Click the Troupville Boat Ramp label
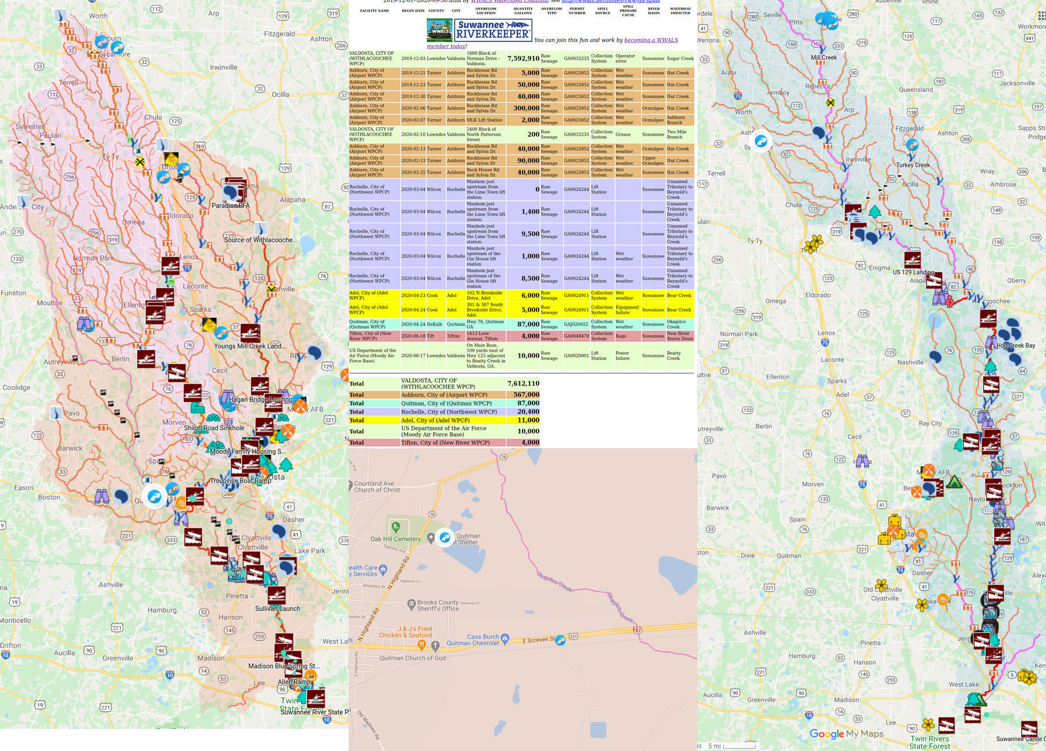This screenshot has height=751, width=1046. tap(241, 481)
